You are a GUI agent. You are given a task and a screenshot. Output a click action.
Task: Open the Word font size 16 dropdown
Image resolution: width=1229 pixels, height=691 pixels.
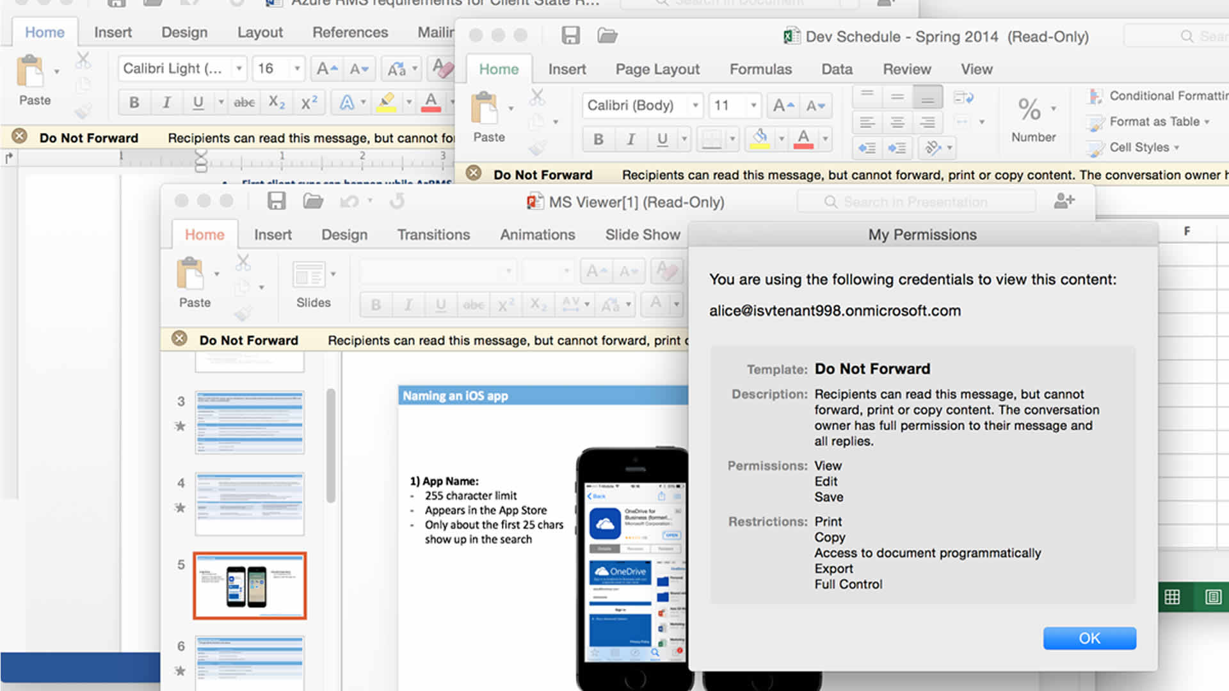(x=296, y=68)
